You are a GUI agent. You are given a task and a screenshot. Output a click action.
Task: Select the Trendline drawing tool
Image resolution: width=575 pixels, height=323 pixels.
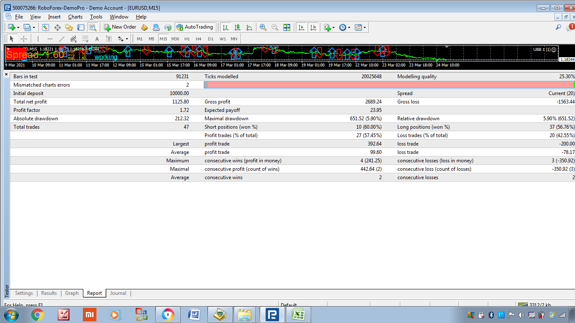(61, 39)
